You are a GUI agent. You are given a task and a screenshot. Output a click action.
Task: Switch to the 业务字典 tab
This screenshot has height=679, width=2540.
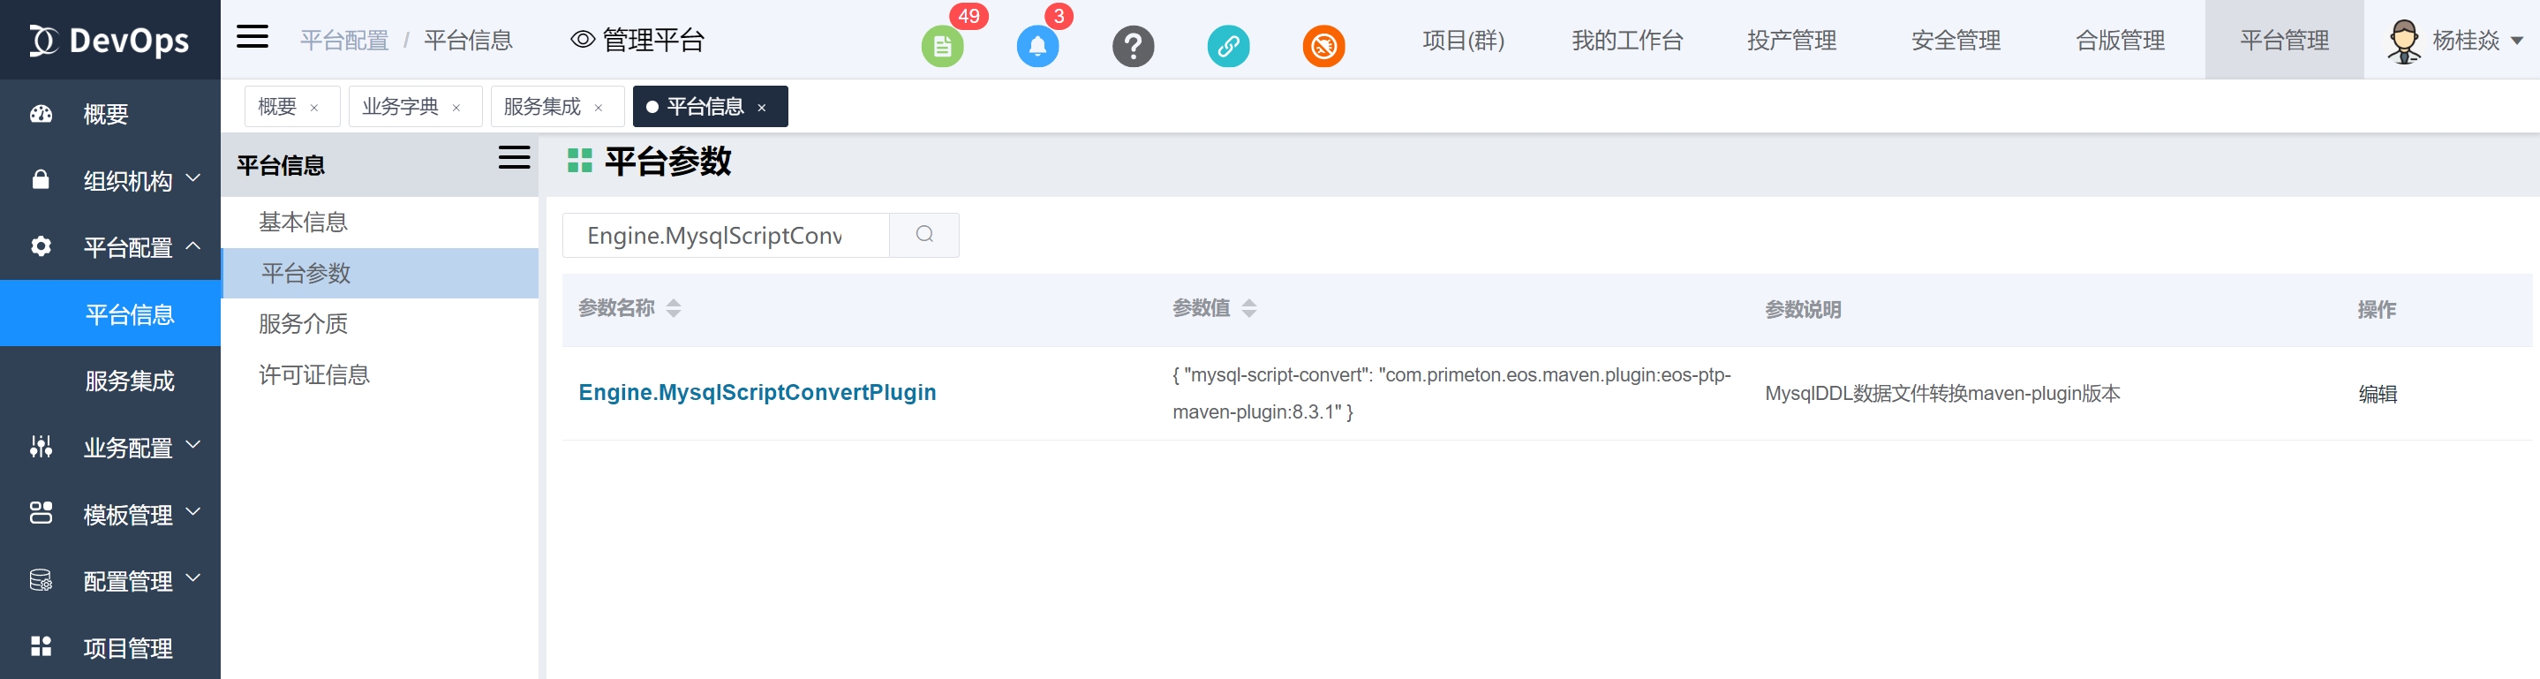coord(415,107)
